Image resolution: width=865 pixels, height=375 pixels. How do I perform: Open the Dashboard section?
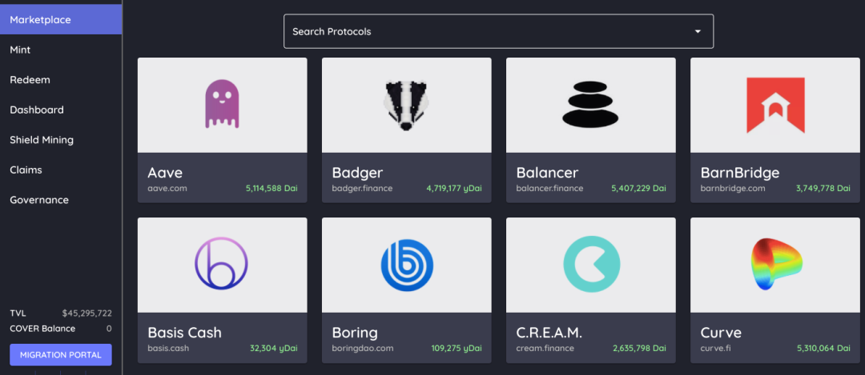[37, 110]
